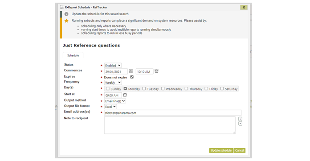The image size is (310, 161).
Task: Click inside the Note to recipient text area
Action: point(170,125)
